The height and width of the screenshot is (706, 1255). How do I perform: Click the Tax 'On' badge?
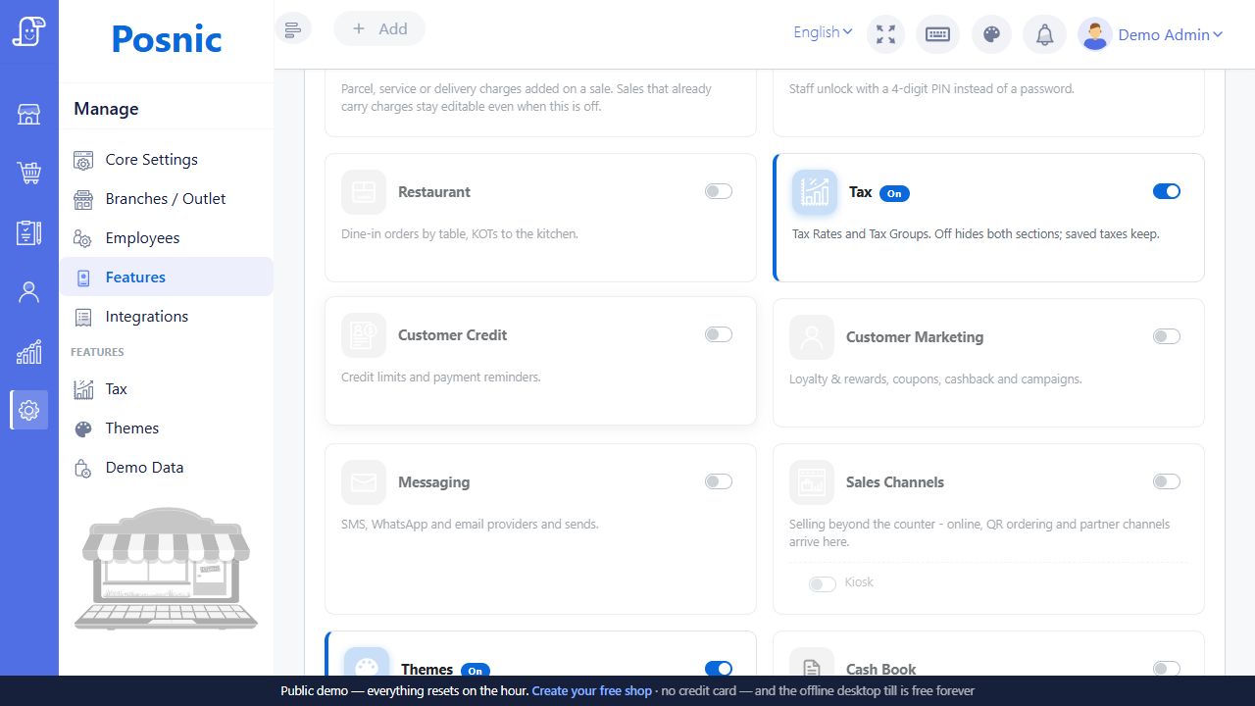(894, 193)
